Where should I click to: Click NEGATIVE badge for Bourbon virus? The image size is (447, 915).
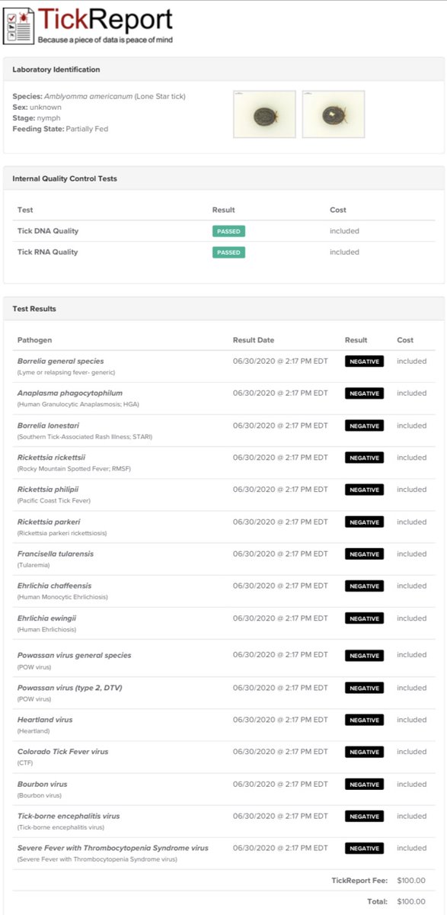point(364,785)
